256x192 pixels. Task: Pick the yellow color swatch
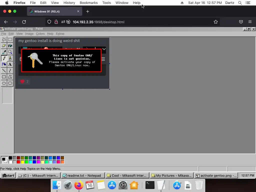click(22, 162)
